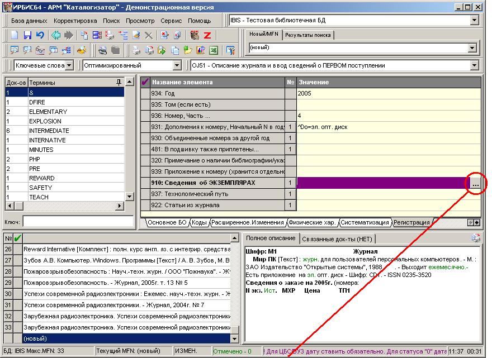492x358 pixels.
Task: Open the Сервис menu
Action: coord(171,21)
